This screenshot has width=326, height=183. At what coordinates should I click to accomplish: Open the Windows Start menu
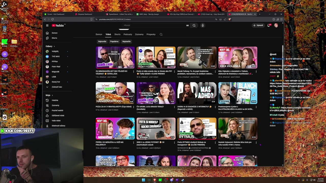click(143, 180)
